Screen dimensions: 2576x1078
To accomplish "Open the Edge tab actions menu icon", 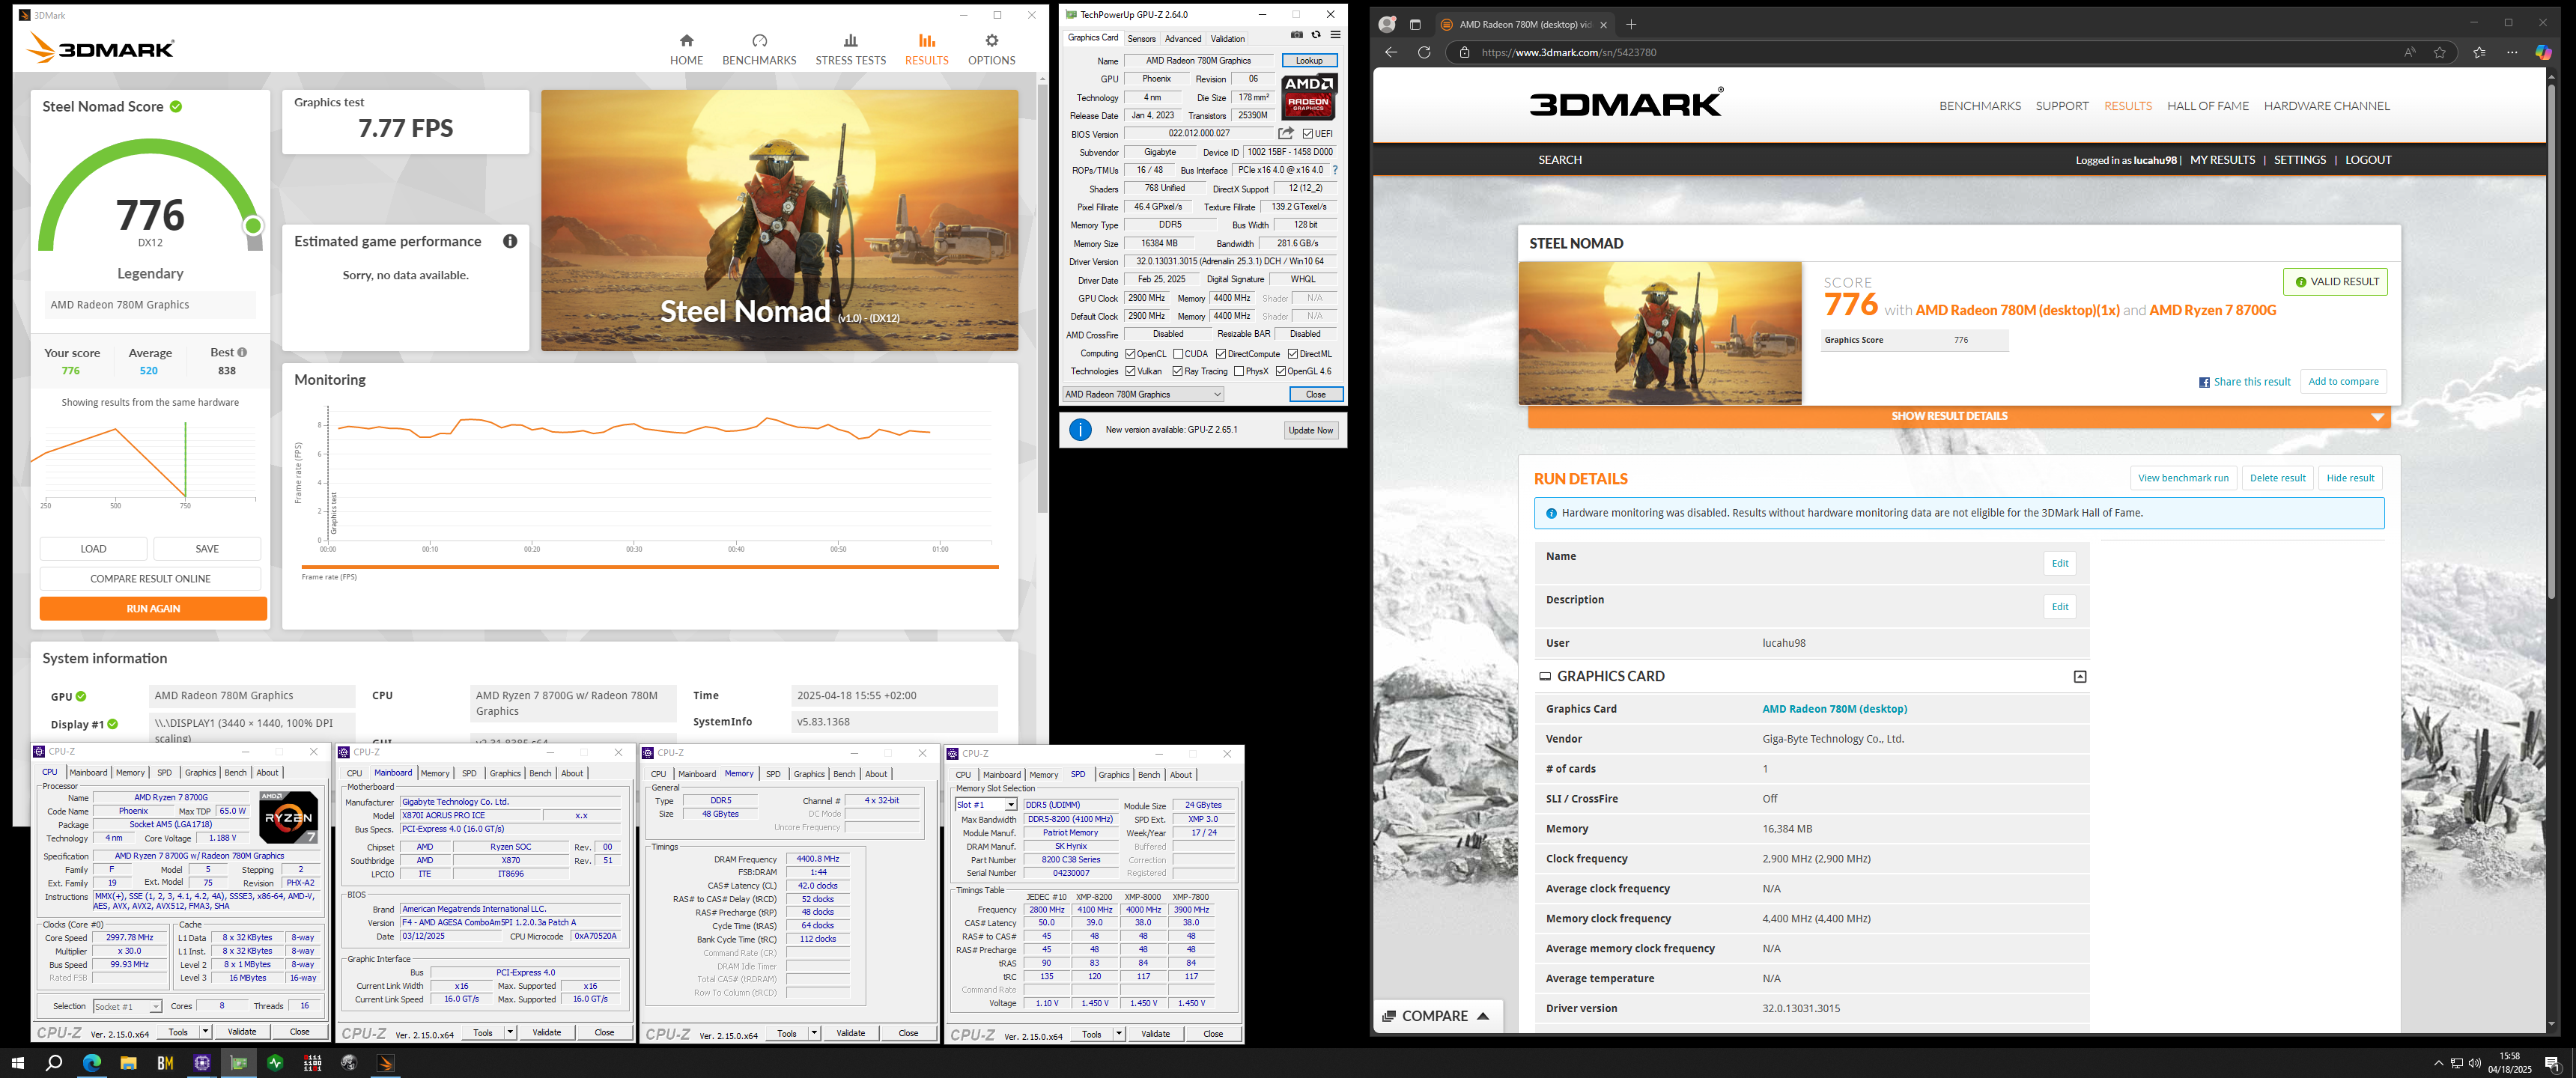I will tap(1415, 24).
